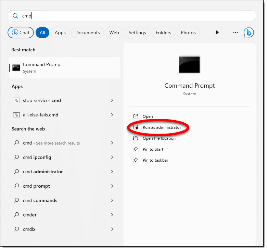Expand the cmder suggestion chevron
The image size is (267, 250).
click(112, 215)
